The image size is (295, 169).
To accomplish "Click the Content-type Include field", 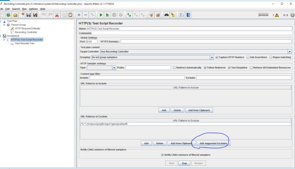I will [137, 78].
